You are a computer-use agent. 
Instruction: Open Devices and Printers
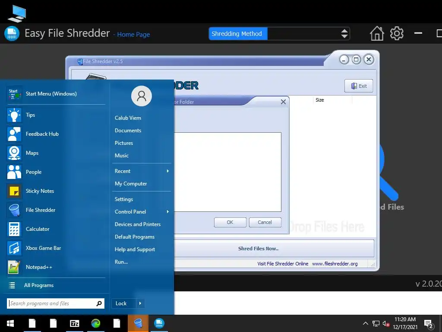click(138, 224)
